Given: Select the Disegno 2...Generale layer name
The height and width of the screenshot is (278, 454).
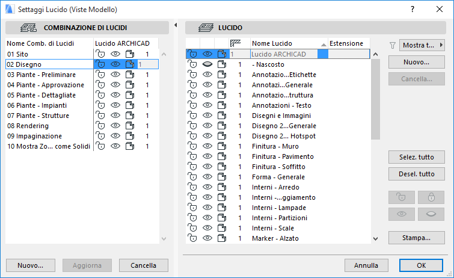Looking at the screenshot, I should click(284, 126).
